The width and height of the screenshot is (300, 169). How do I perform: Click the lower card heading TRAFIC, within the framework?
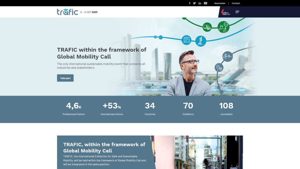click(x=104, y=147)
